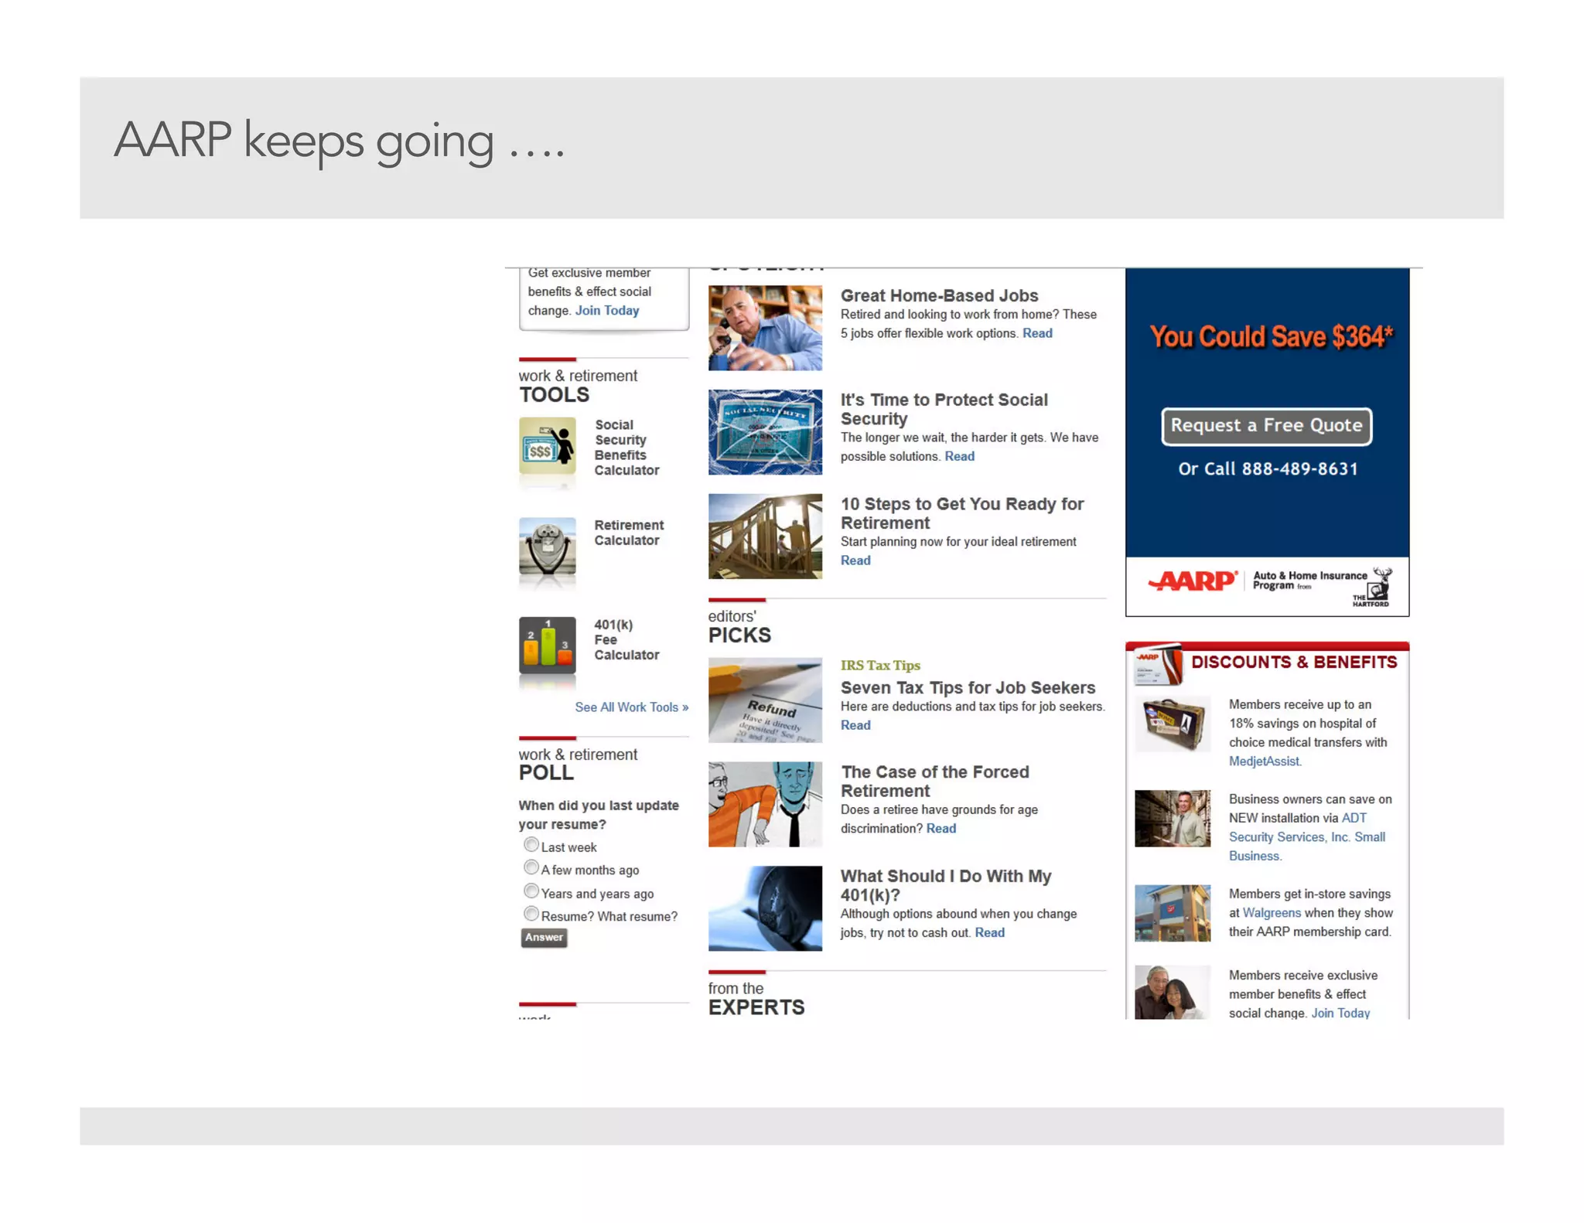Viewport: 1584px width, 1223px height.
Task: Click the Social Security Benefits Calculator icon
Action: 547,446
